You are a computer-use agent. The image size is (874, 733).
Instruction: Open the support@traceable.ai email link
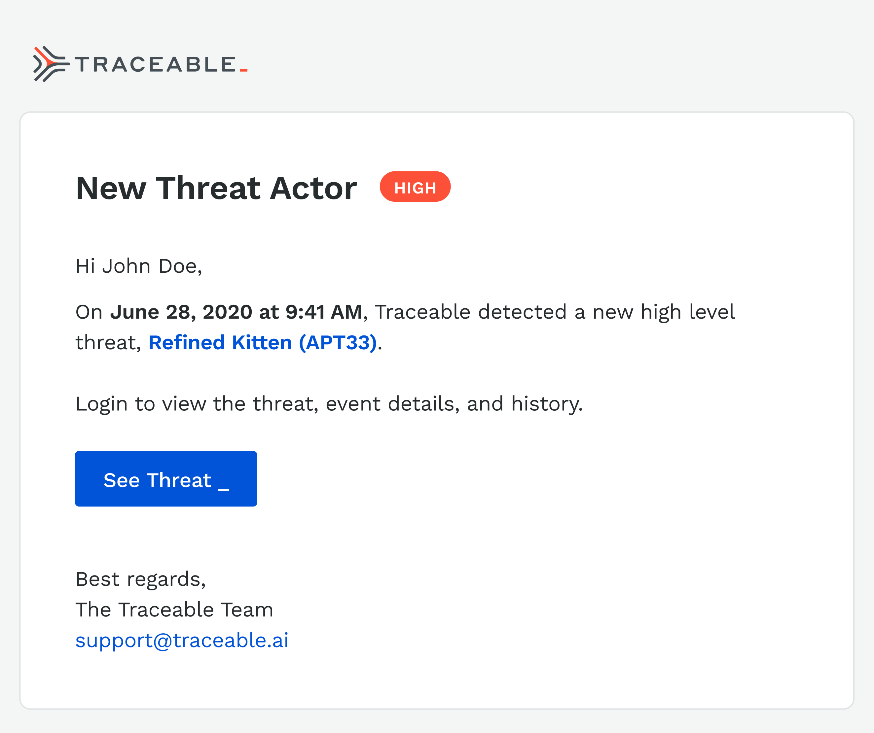pos(182,640)
